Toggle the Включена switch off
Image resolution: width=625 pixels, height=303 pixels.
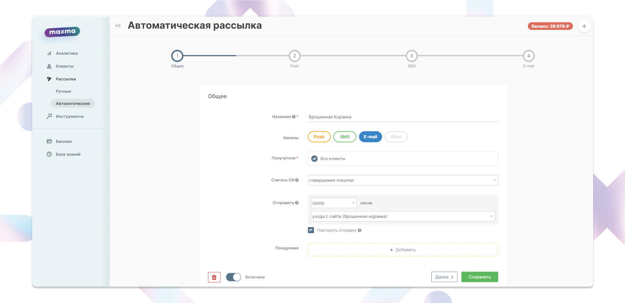[233, 277]
